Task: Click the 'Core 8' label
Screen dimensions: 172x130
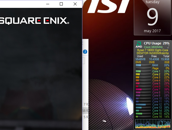Action: tap(156, 93)
